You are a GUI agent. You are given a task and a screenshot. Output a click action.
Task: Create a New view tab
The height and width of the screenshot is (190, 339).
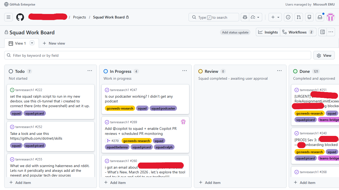coord(54,43)
